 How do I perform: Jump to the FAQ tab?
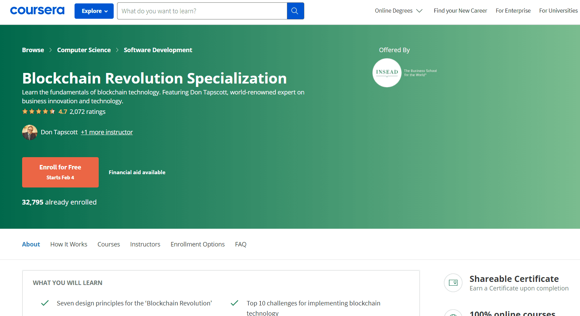tap(241, 244)
